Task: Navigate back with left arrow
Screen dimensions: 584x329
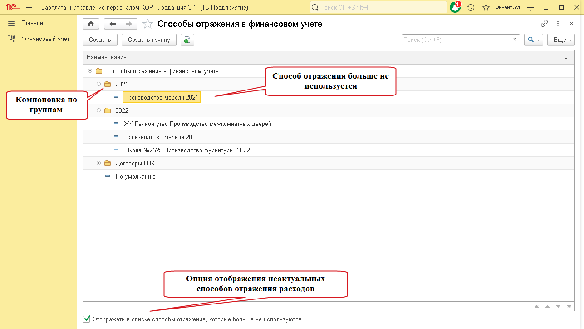Action: pos(113,24)
